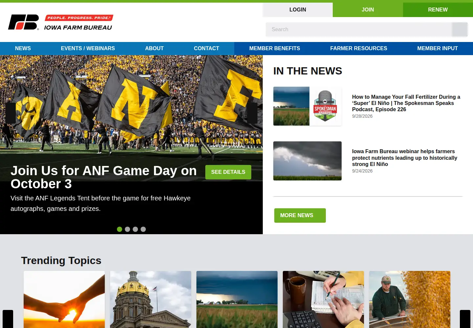Select the third carousel dot indicator

pos(135,229)
